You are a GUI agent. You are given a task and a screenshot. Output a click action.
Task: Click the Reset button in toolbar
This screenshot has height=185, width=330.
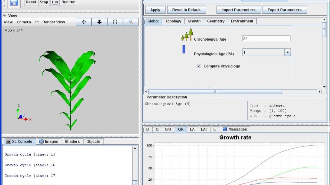(31, 2)
